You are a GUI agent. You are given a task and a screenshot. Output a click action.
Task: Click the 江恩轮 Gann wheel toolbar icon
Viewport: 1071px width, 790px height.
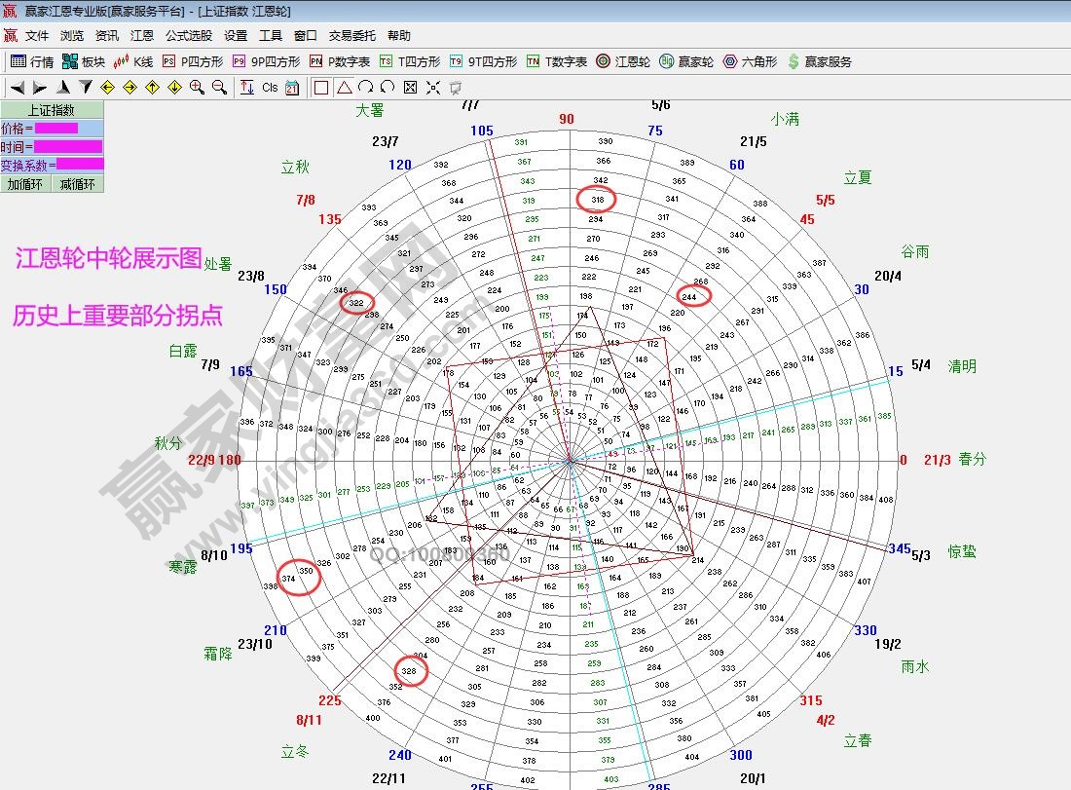coord(623,61)
